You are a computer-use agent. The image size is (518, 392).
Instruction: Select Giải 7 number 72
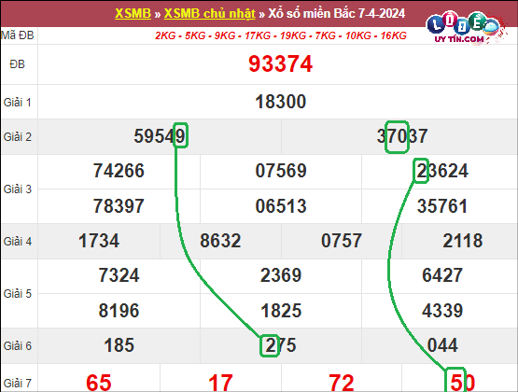[342, 383]
